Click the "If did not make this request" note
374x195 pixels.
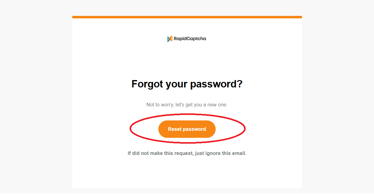187,153
